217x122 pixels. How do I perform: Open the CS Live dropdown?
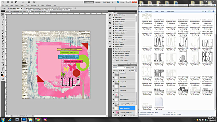click(x=121, y=2)
